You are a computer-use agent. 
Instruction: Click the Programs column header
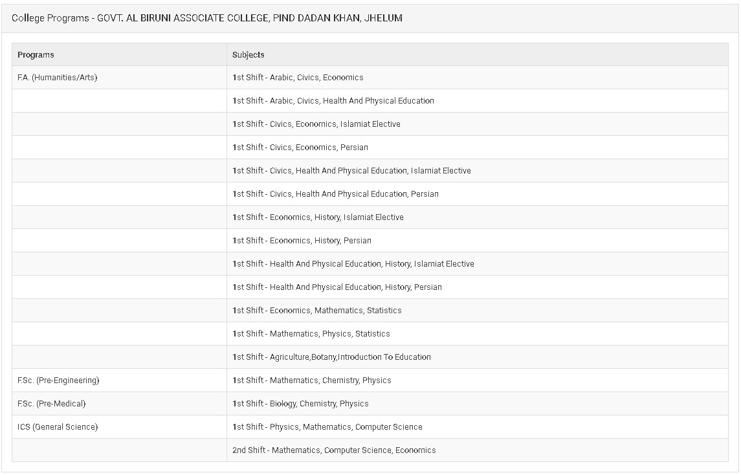click(x=119, y=55)
